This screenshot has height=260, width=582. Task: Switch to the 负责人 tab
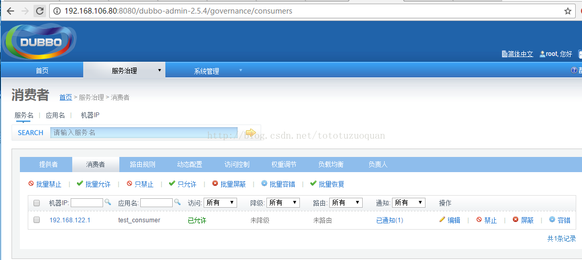pos(378,164)
